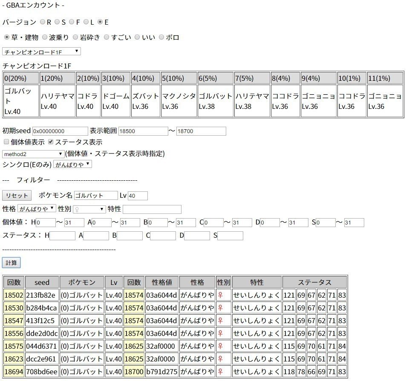This screenshot has width=406, height=381.
Task: Select version E radio button
Action: coord(100,22)
